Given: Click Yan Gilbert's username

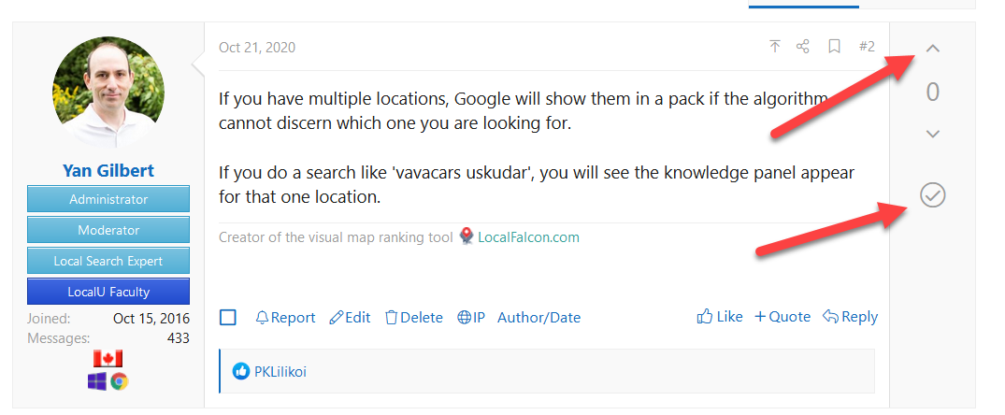Looking at the screenshot, I should (x=108, y=171).
